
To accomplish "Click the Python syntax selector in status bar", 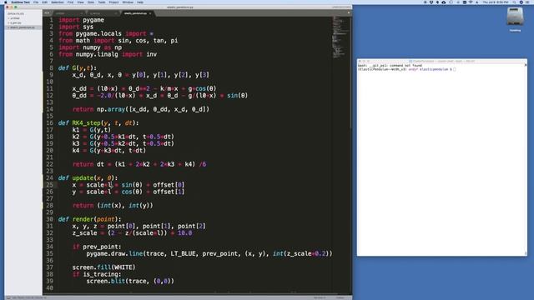I will (340, 297).
